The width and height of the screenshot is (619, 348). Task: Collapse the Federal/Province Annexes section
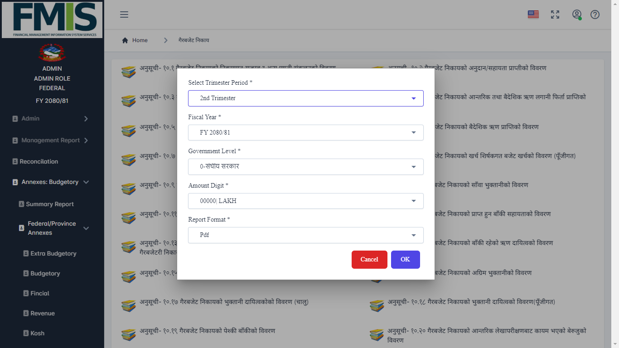point(86,228)
